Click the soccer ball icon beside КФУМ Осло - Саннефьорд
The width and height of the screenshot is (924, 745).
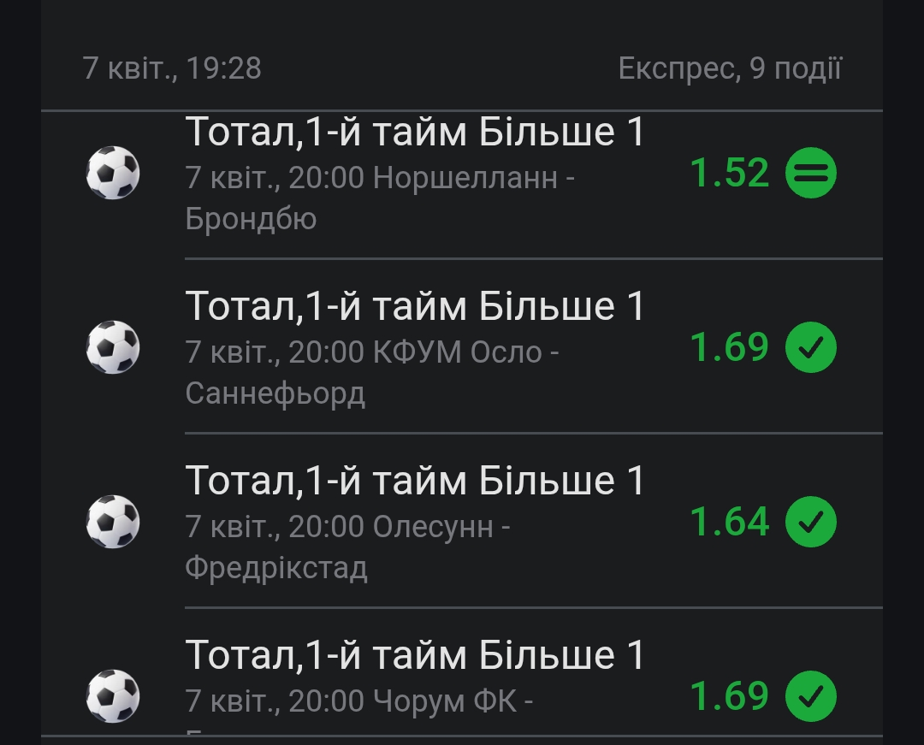click(x=113, y=347)
